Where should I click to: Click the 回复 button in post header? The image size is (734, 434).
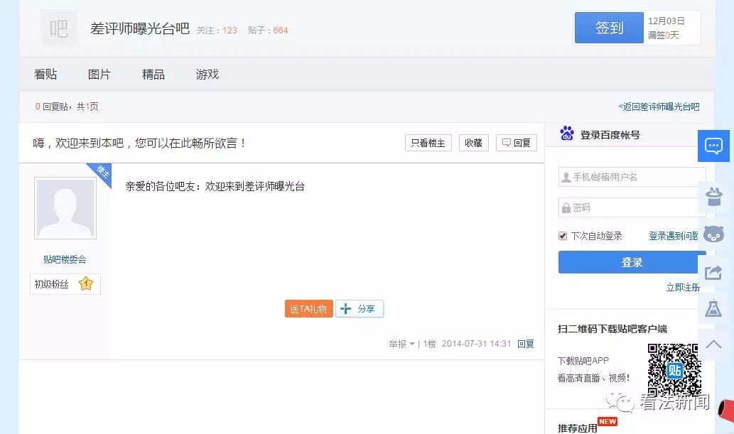(x=517, y=143)
